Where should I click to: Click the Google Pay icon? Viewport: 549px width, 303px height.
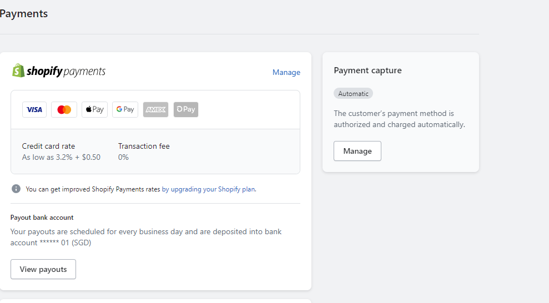[x=125, y=110]
